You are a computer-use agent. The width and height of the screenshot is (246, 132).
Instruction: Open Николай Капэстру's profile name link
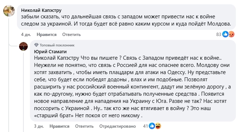[x=41, y=10]
